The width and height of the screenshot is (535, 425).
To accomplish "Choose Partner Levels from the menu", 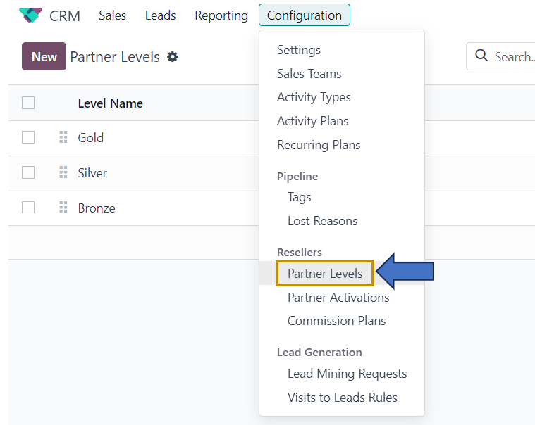I will [x=325, y=274].
